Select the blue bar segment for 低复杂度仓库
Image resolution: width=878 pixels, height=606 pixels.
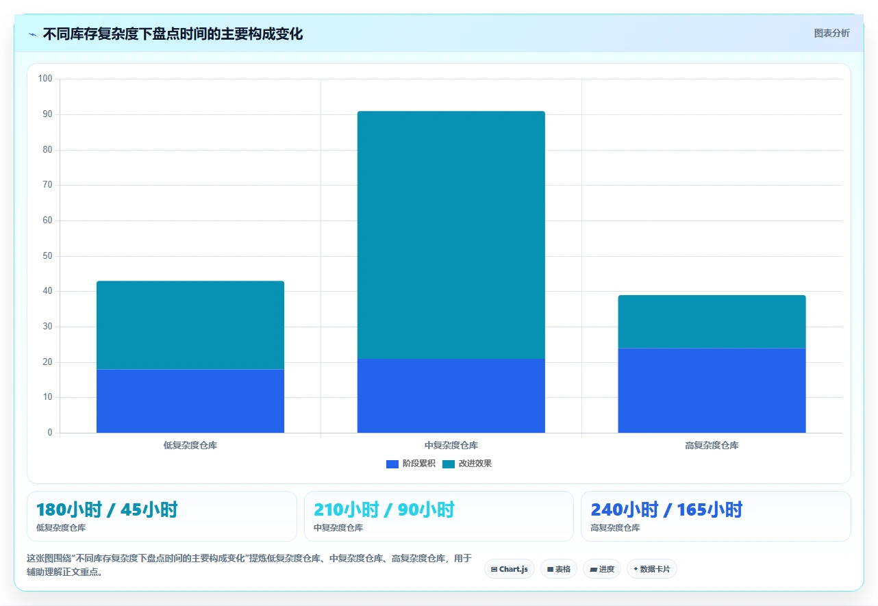click(190, 401)
